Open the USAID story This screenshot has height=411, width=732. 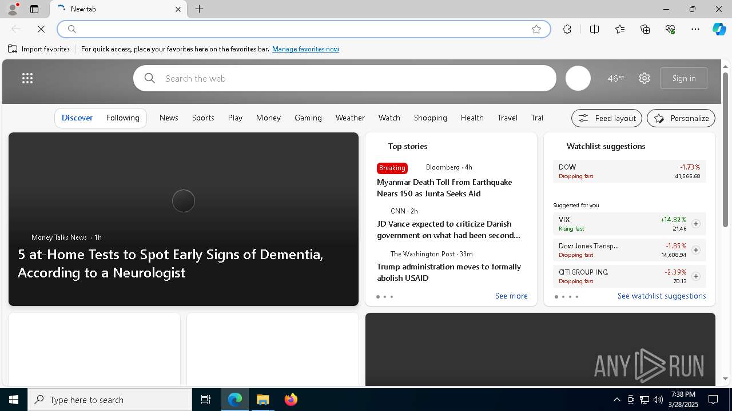(x=449, y=272)
